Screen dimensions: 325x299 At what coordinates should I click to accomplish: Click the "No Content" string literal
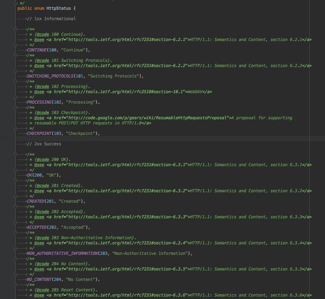81,279
